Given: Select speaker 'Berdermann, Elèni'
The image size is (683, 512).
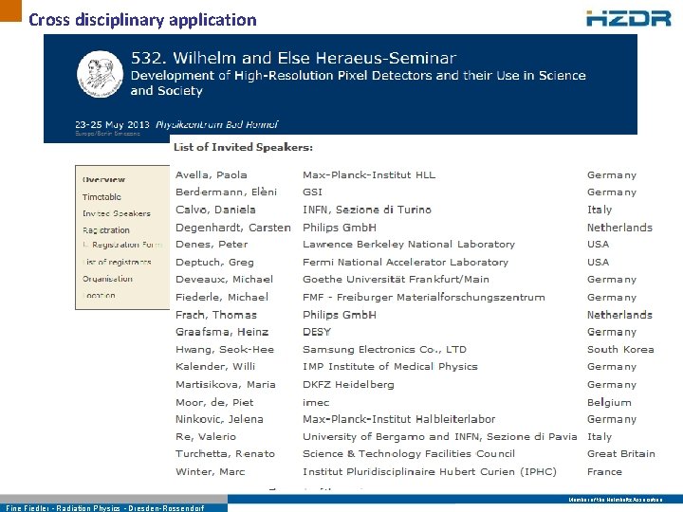Looking at the screenshot, I should tap(226, 192).
